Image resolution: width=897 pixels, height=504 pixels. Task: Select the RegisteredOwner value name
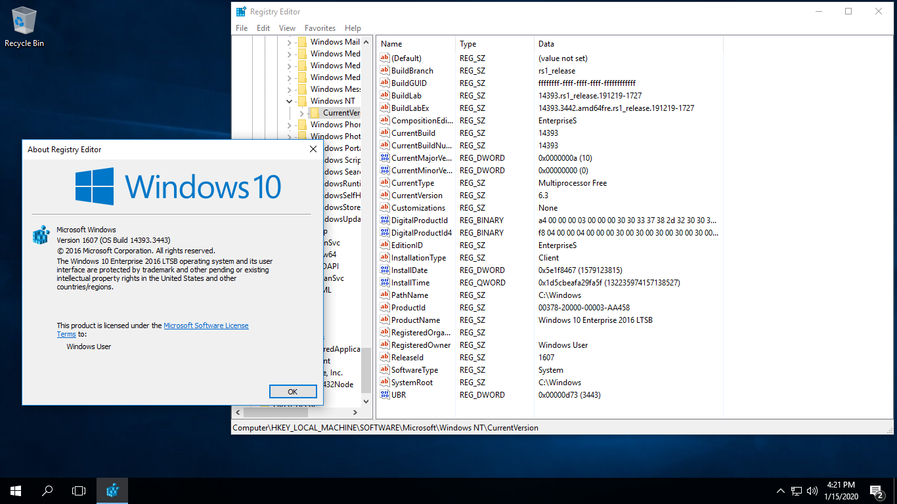tap(421, 345)
